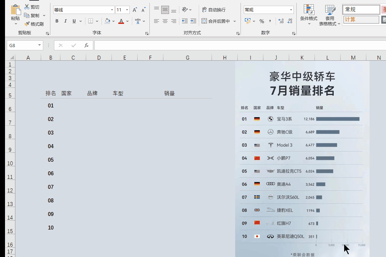This screenshot has width=386, height=257.
Task: Open the borders dropdown arrow
Action: [x=97, y=21]
